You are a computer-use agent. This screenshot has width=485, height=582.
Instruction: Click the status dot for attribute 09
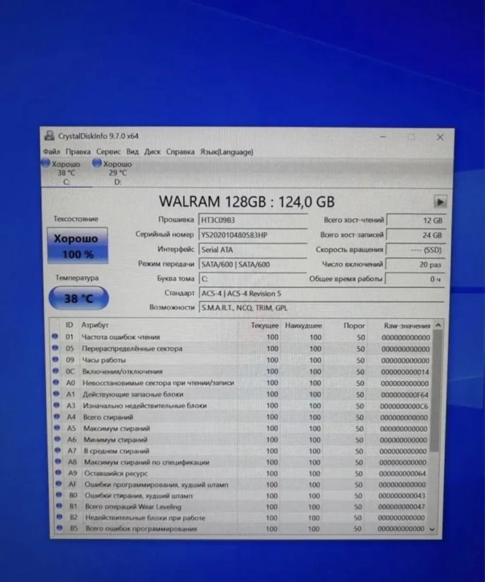coord(56,360)
